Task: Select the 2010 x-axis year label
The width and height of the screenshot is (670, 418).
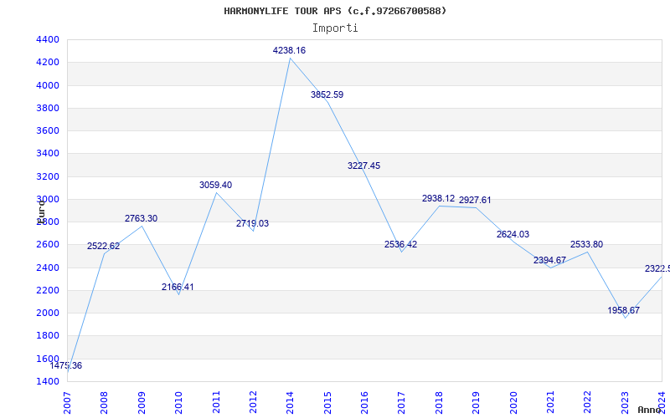Action: 178,402
